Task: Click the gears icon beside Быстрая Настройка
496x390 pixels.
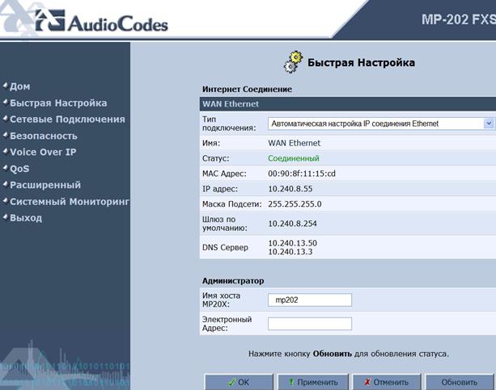Action: pos(293,62)
